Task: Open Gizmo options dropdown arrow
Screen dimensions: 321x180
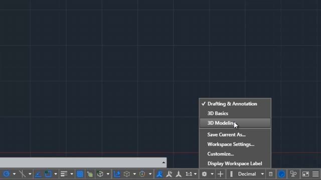Action: [150, 174]
